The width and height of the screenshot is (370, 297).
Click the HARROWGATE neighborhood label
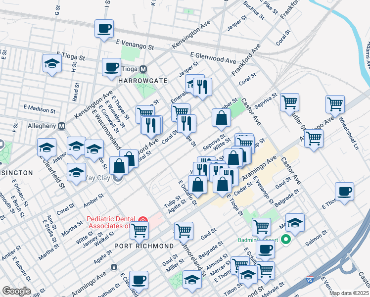(143, 81)
